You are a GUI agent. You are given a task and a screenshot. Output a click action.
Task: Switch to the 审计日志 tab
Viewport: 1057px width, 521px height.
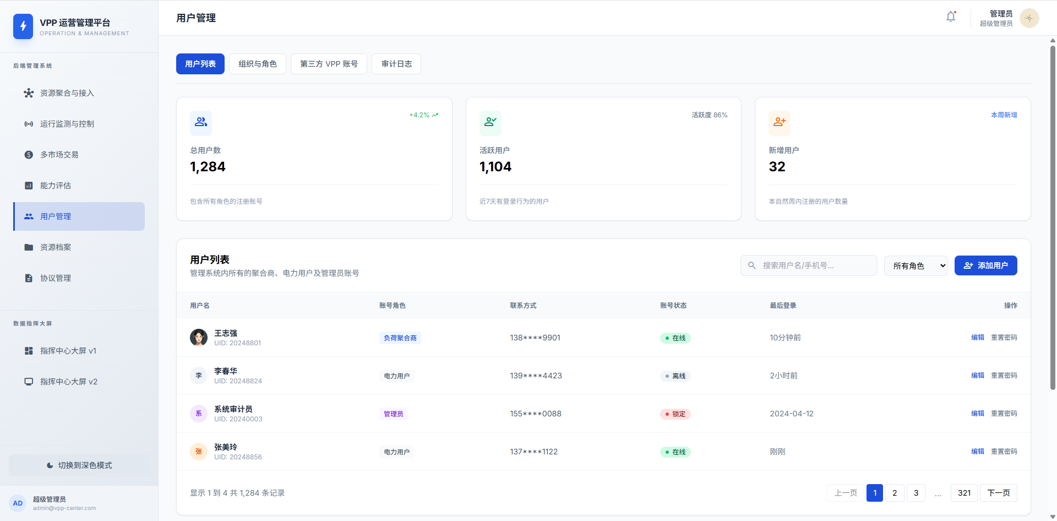396,64
